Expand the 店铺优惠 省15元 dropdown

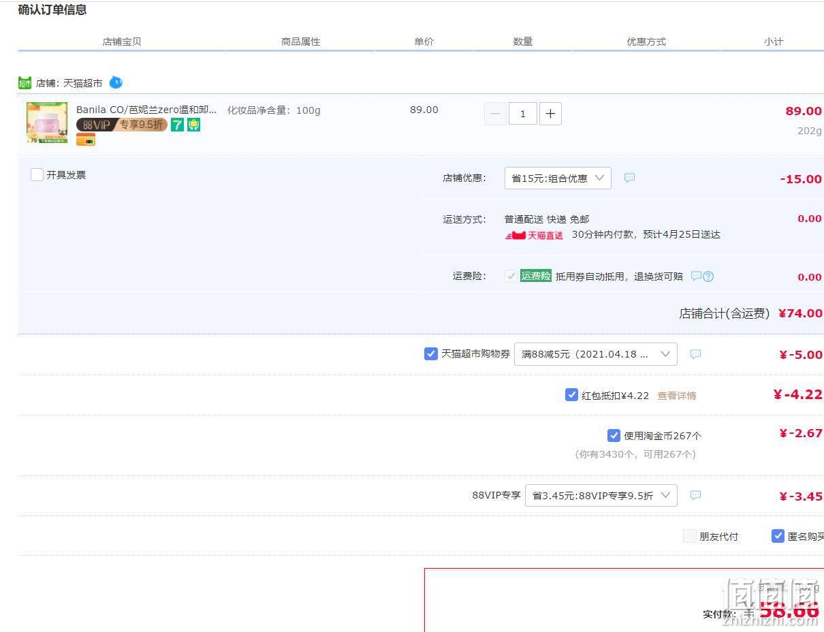[558, 178]
